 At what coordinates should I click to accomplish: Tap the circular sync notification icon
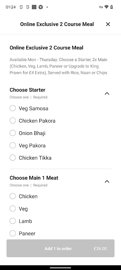click(x=41, y=7)
